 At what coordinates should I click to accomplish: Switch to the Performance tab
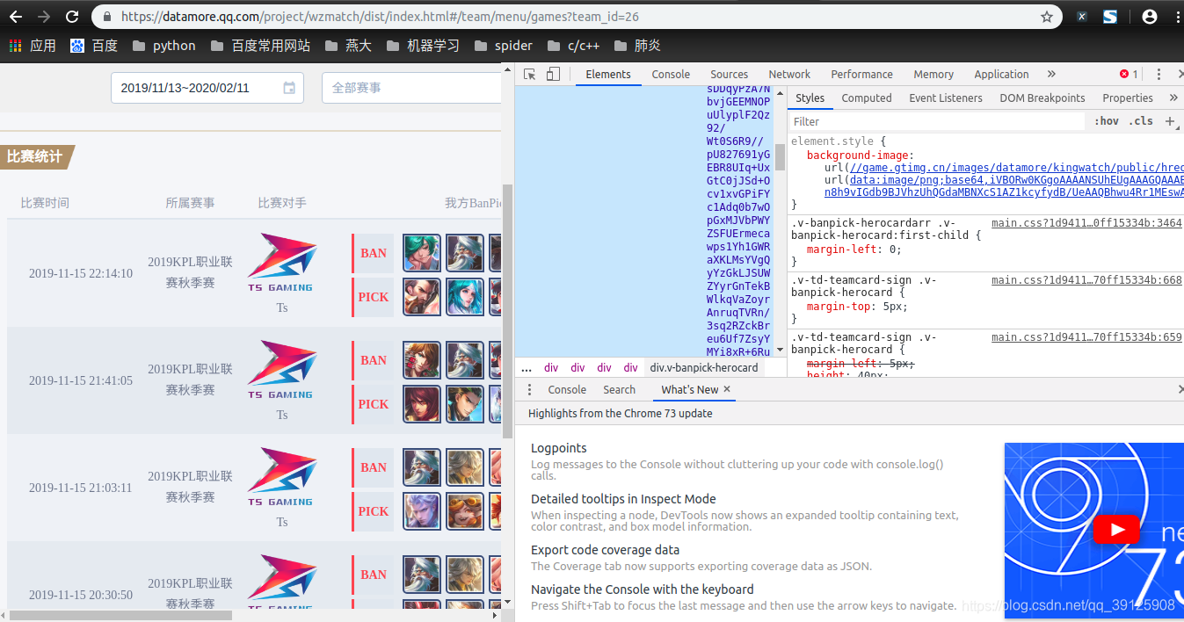click(861, 75)
